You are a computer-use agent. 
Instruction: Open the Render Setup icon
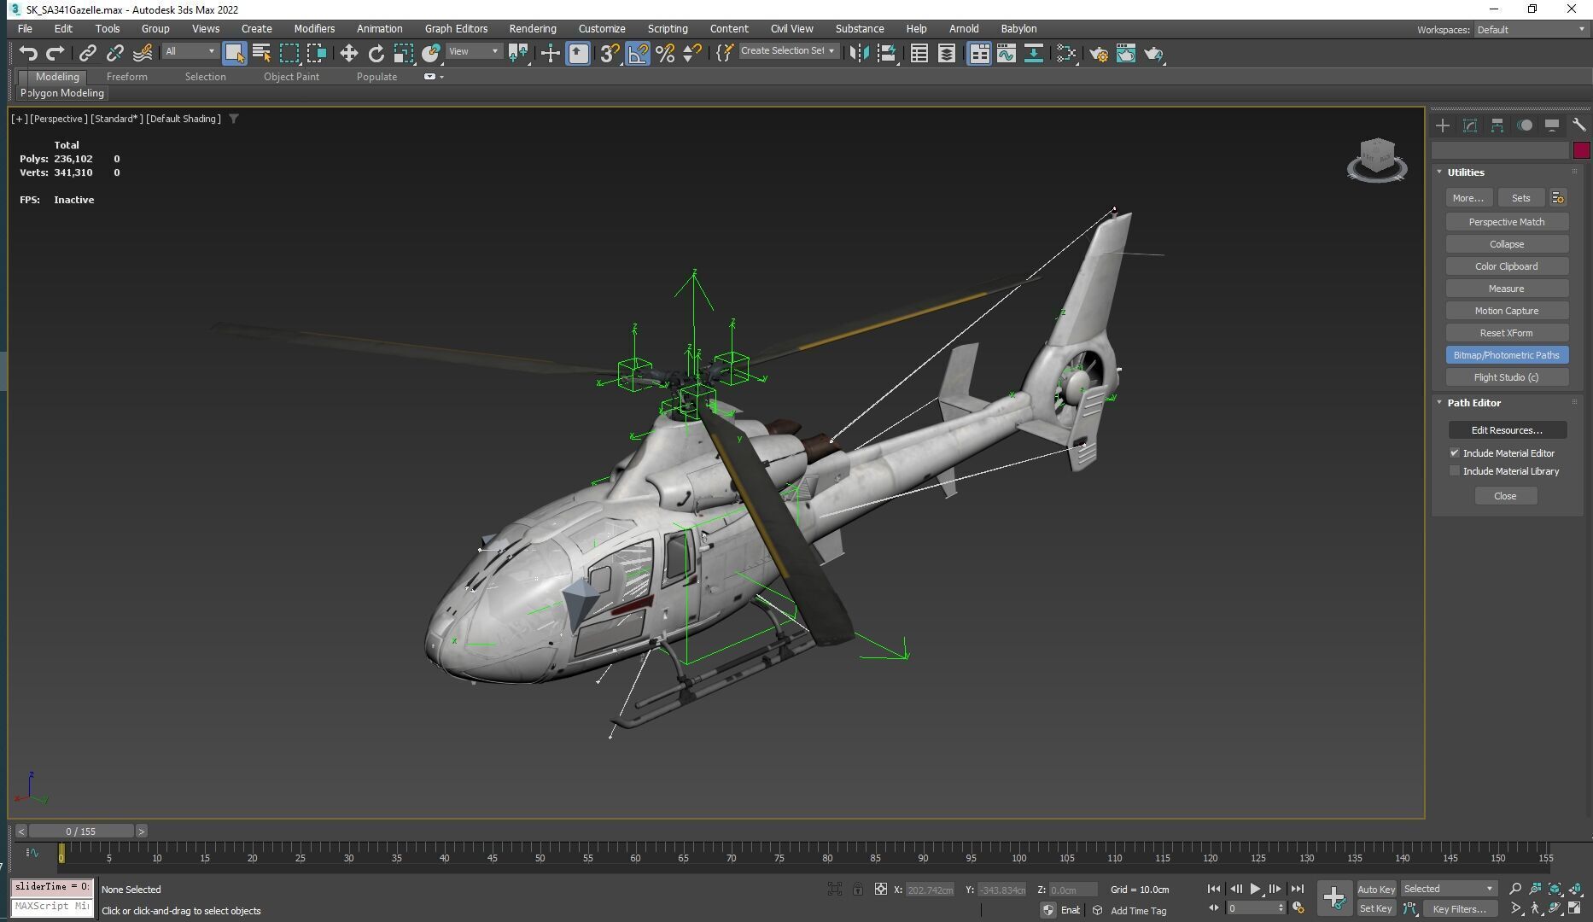1099,54
